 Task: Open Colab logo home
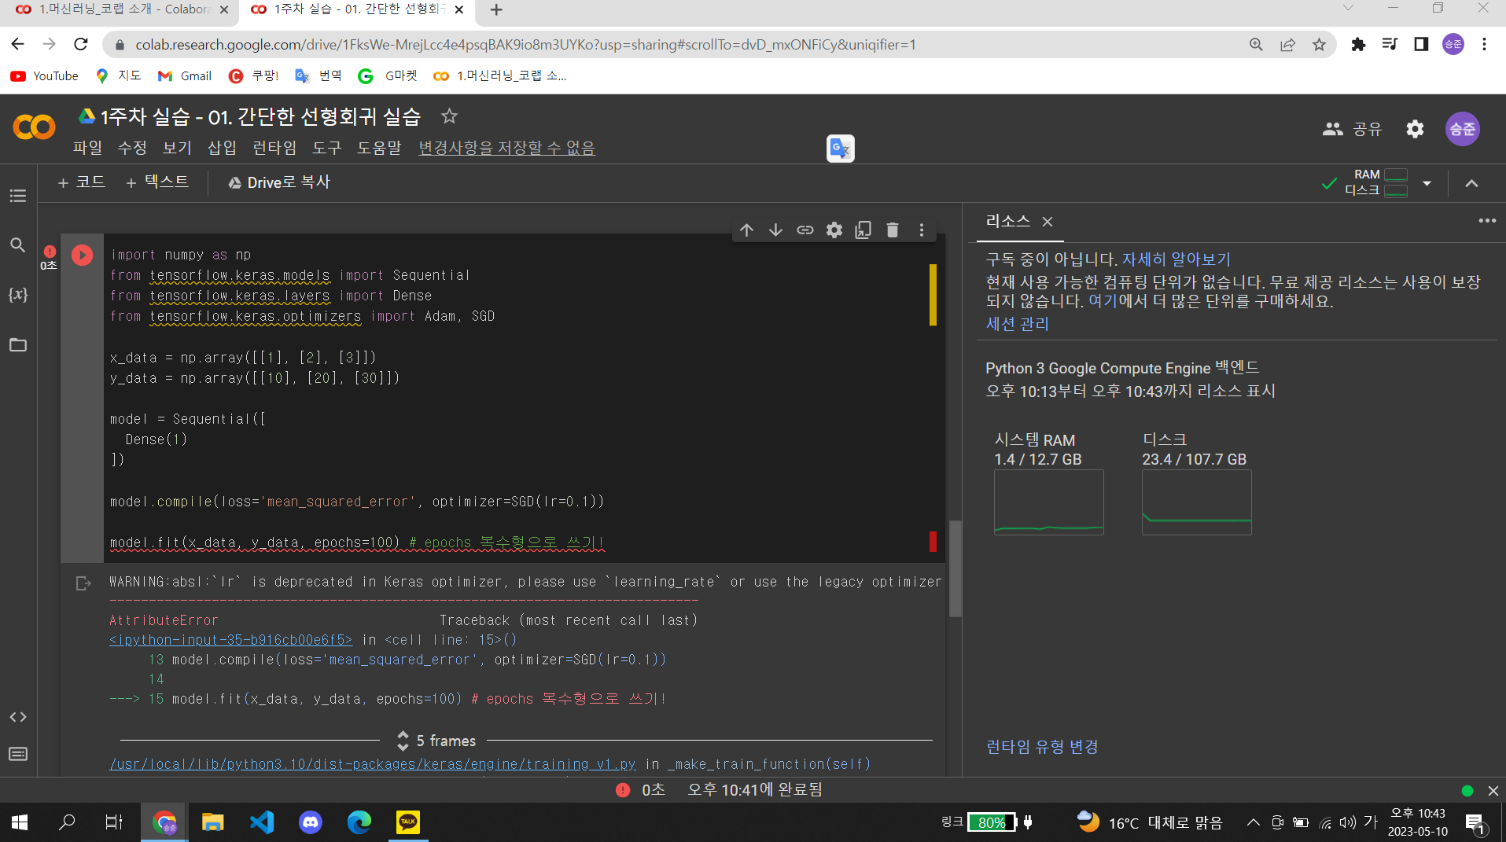click(x=34, y=127)
